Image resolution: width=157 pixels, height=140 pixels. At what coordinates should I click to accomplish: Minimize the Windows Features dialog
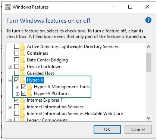click(113, 7)
